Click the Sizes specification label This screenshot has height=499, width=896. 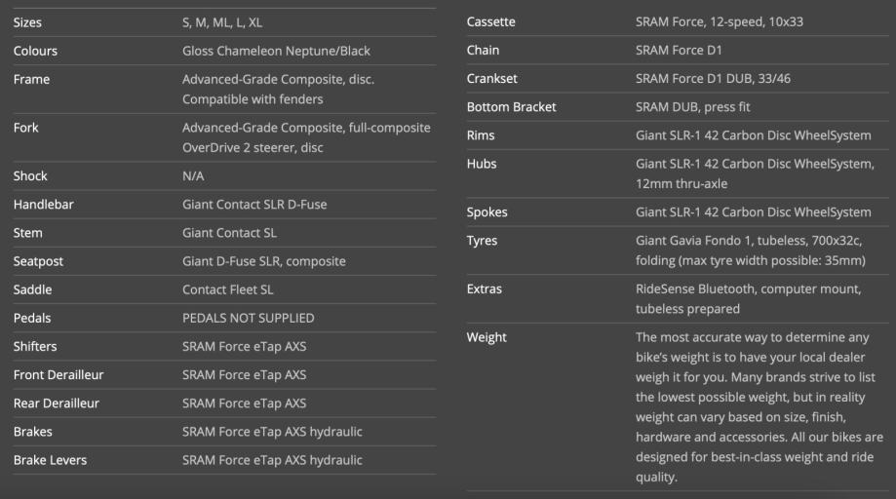click(27, 22)
